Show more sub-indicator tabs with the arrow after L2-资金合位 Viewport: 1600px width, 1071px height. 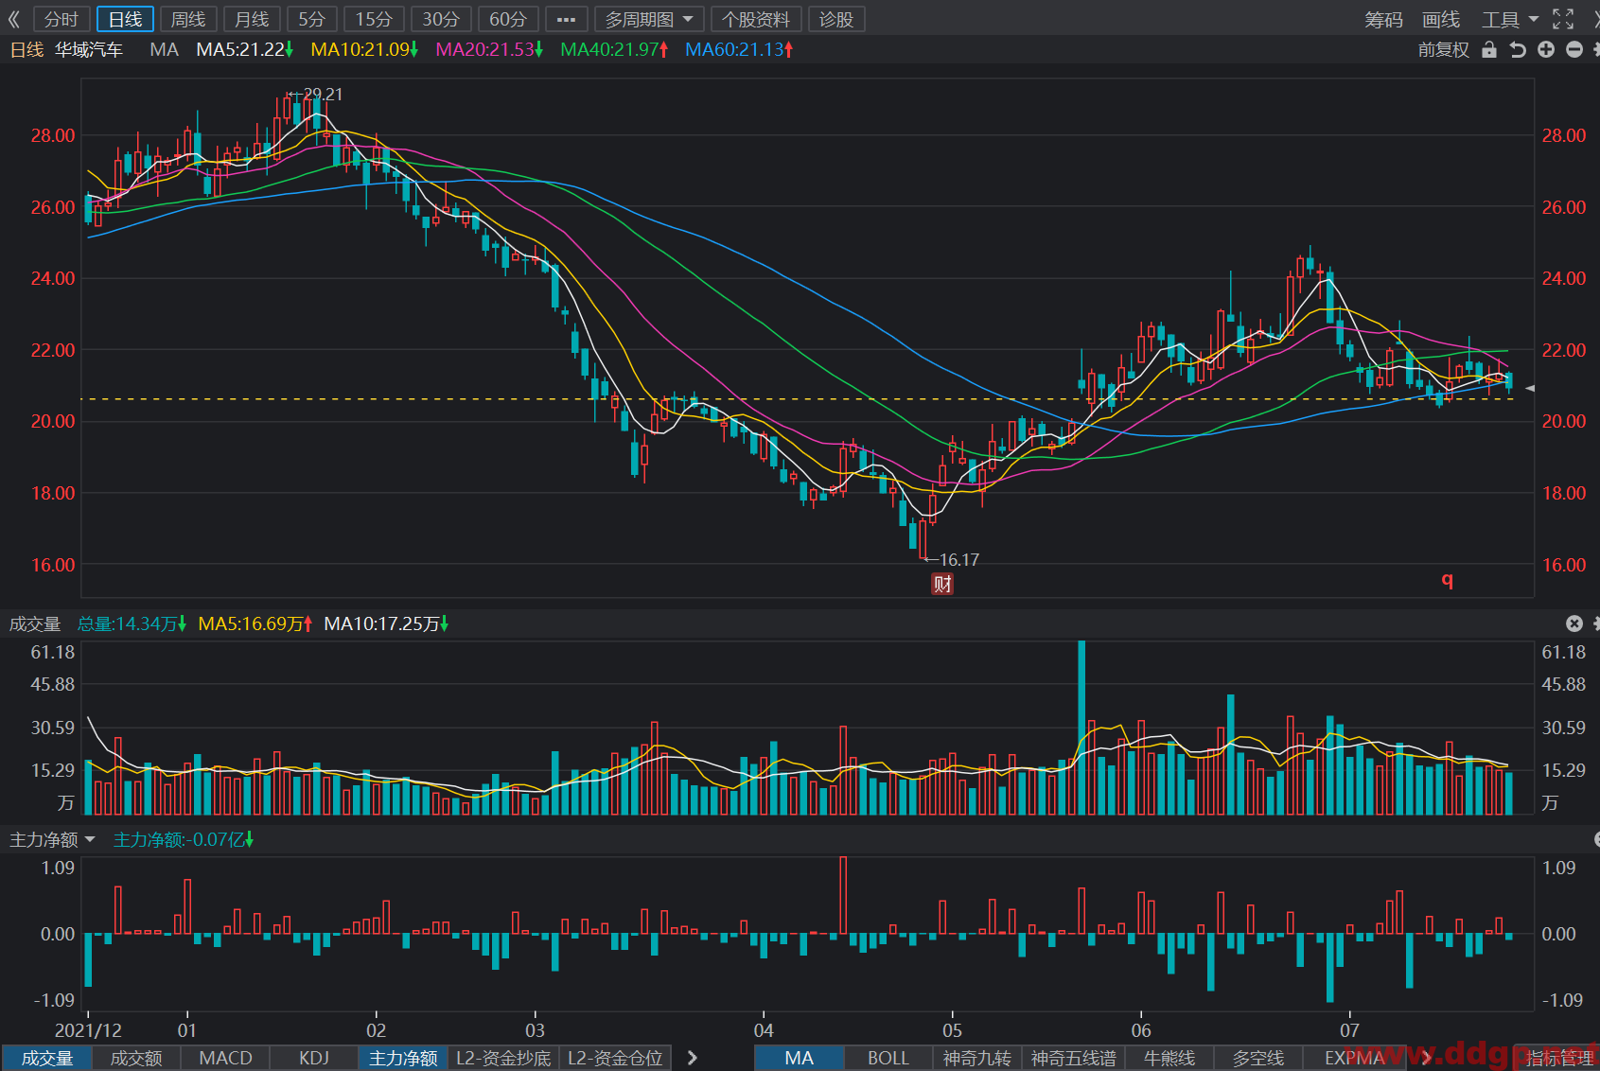[693, 1058]
